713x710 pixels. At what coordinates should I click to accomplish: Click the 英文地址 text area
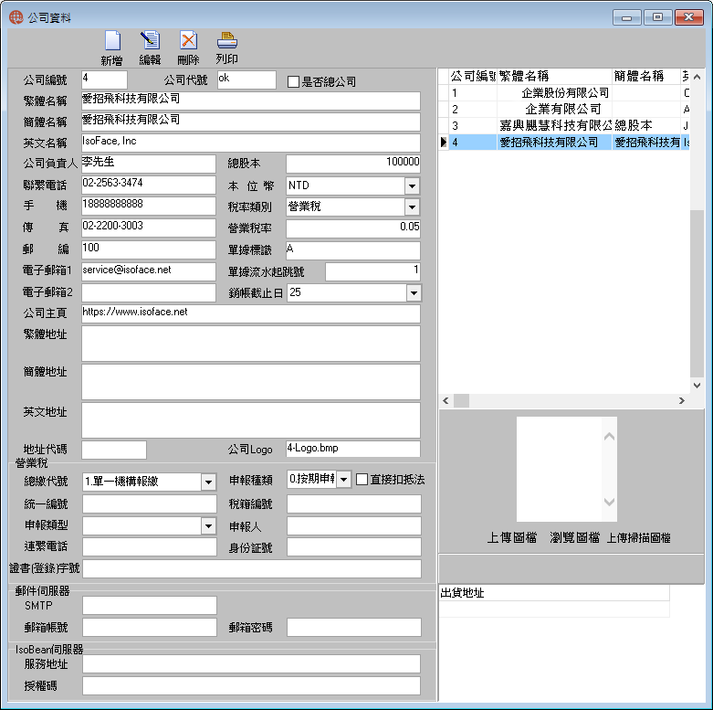(251, 419)
